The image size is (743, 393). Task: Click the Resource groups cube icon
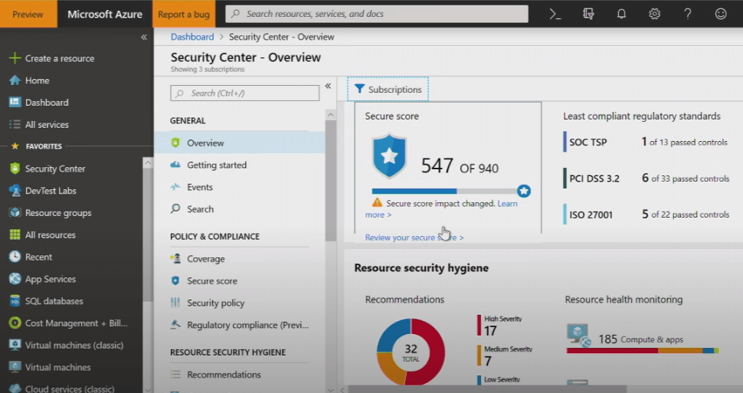tap(15, 212)
